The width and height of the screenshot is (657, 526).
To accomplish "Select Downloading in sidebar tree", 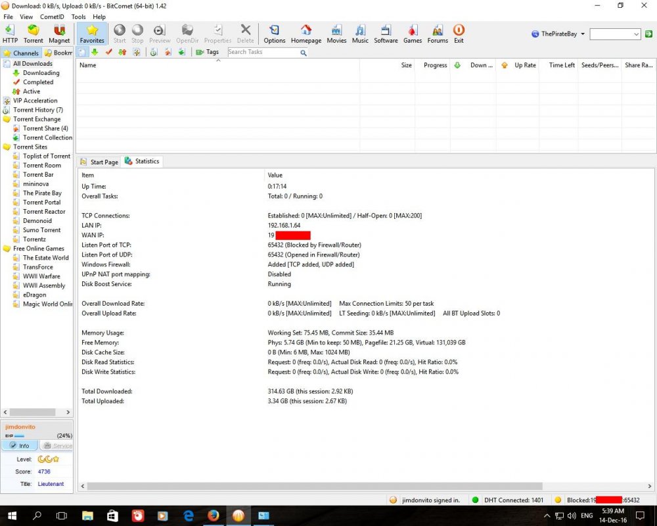I will (41, 72).
